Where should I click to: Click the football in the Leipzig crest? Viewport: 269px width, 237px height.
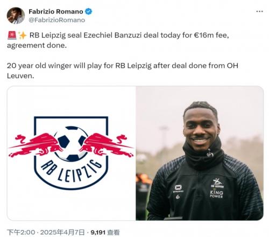72,143
